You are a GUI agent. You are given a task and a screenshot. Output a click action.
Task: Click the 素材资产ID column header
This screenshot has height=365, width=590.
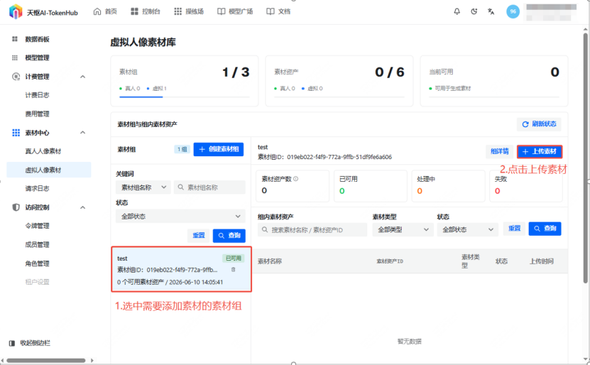pos(390,261)
